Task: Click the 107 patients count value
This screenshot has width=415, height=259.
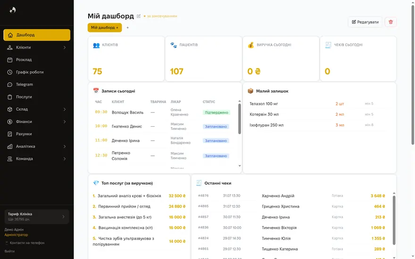Action: coord(177,72)
